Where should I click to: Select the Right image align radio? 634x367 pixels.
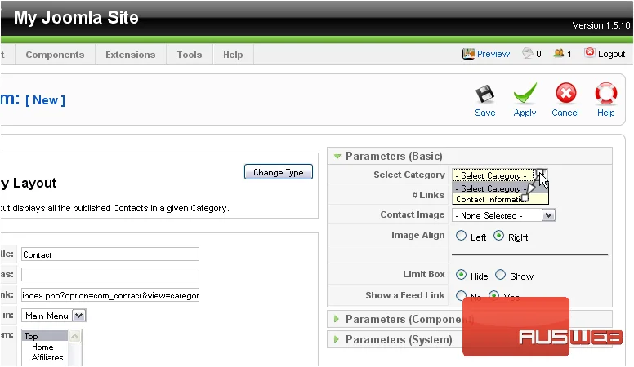pyautogui.click(x=498, y=236)
